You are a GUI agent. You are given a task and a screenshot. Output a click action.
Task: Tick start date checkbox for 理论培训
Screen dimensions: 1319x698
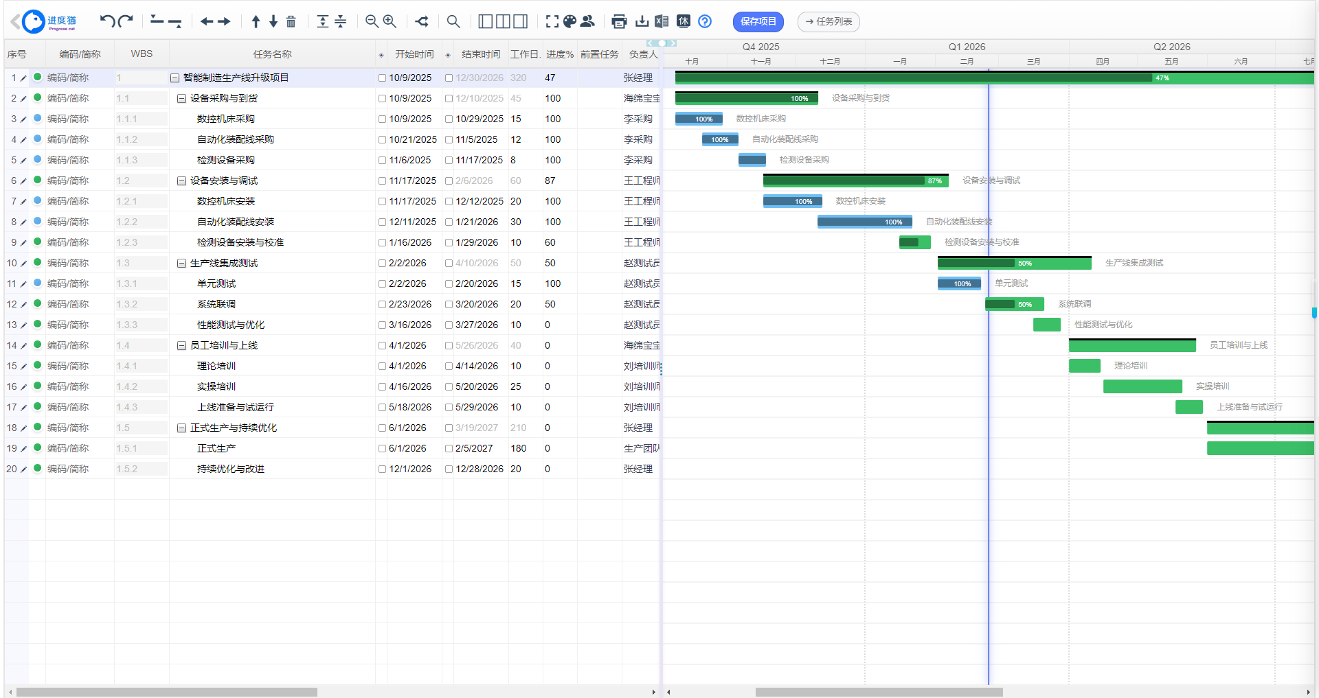(382, 367)
